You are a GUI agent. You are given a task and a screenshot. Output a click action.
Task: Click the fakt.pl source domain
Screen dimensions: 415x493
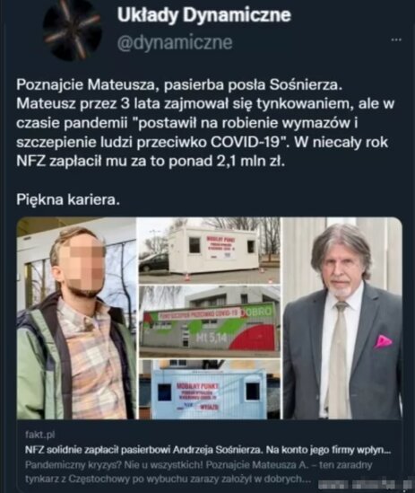tap(39, 436)
